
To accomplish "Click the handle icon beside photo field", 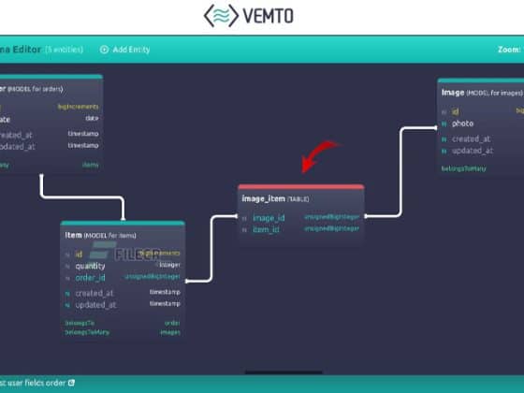I will click(x=444, y=124).
